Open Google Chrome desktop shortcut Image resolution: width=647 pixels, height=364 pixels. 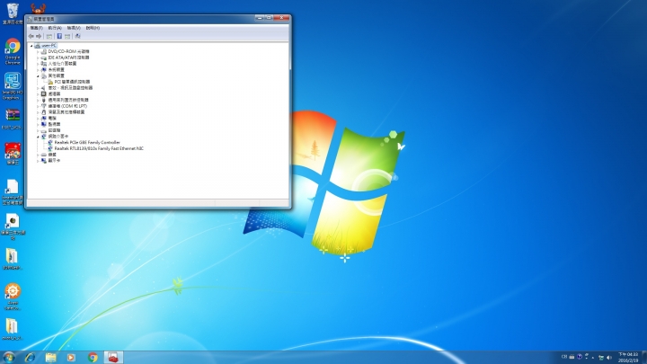pyautogui.click(x=13, y=51)
